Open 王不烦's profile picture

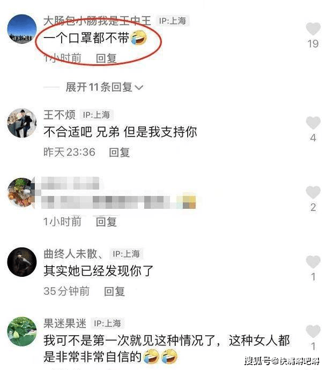point(22,123)
